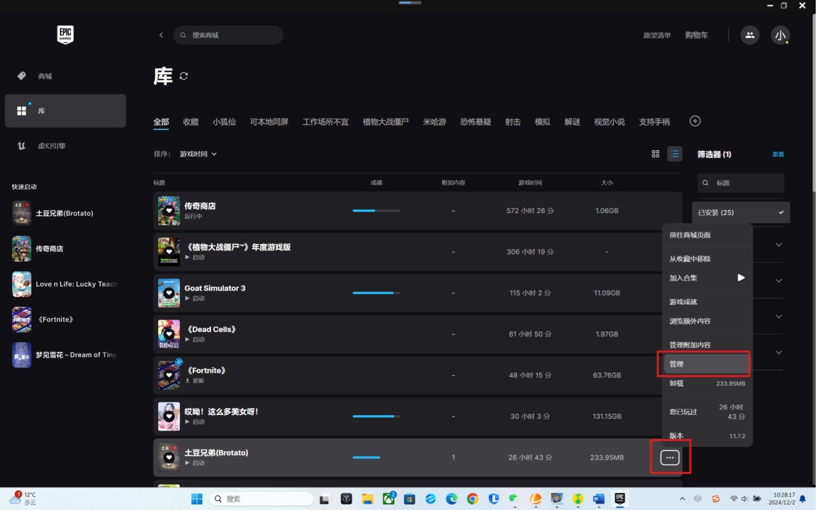Open Google Chrome from the taskbar
816x510 pixels.
pos(472,499)
